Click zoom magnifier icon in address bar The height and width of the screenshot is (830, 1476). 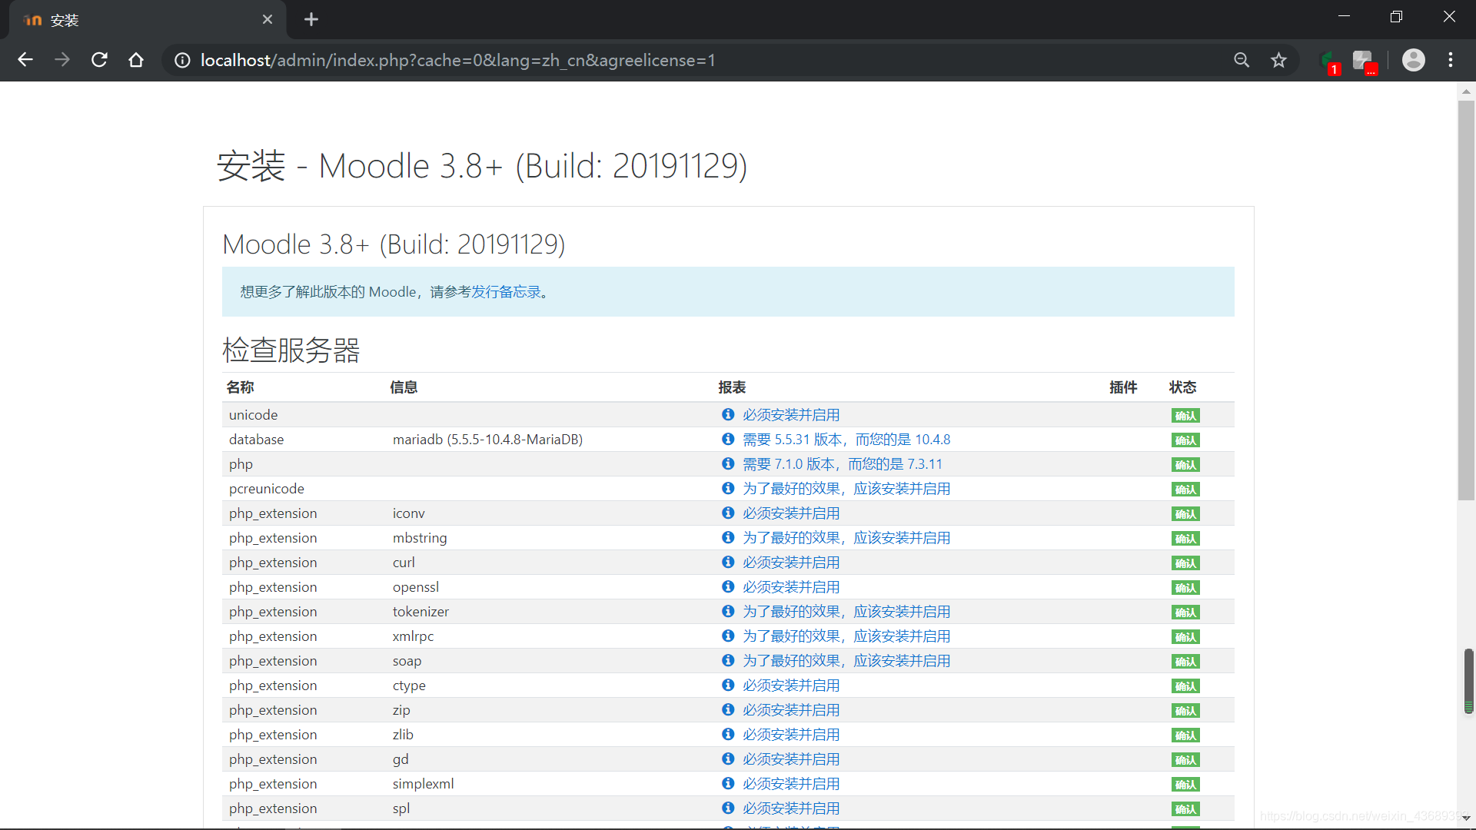1242,60
